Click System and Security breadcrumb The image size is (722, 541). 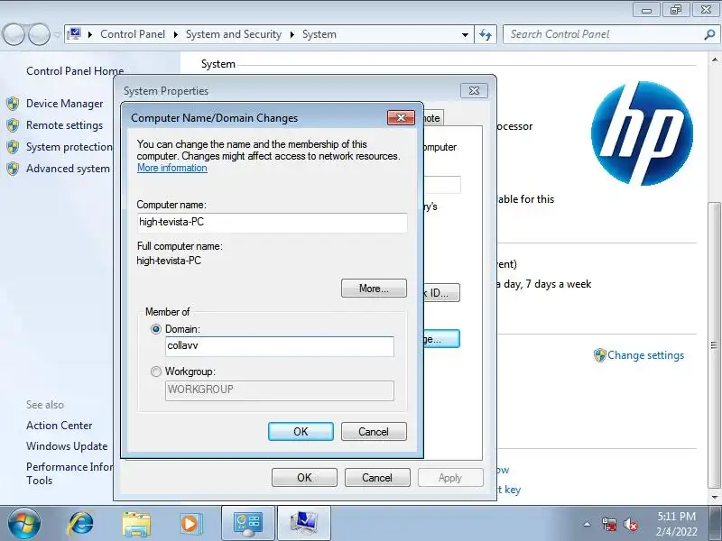tap(234, 34)
